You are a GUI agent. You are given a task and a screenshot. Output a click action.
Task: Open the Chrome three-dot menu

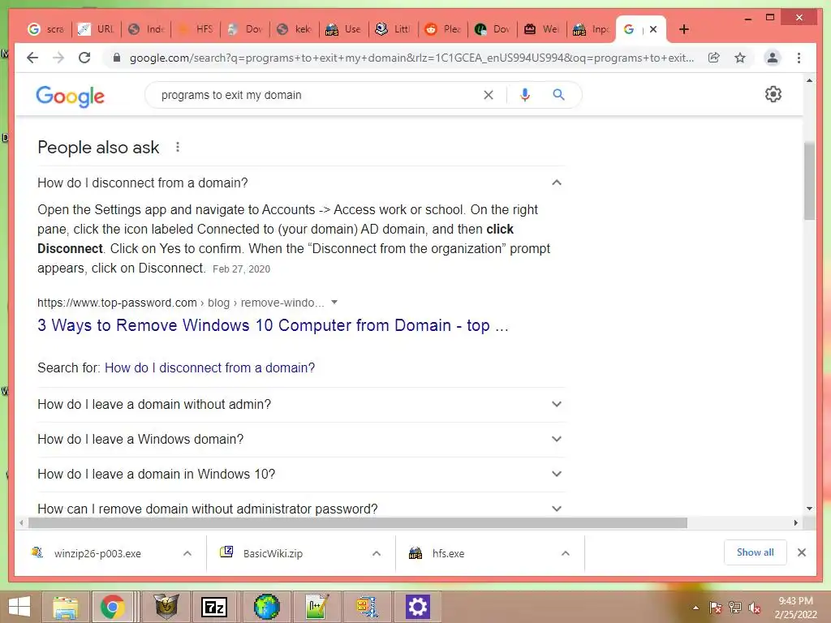[x=799, y=58]
